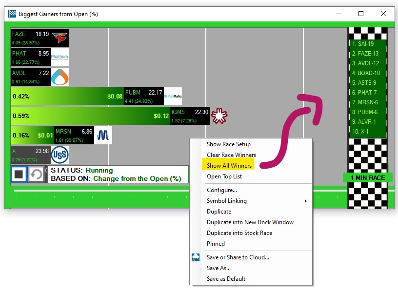
Task: Select Show All Winners menu entry
Action: point(229,166)
